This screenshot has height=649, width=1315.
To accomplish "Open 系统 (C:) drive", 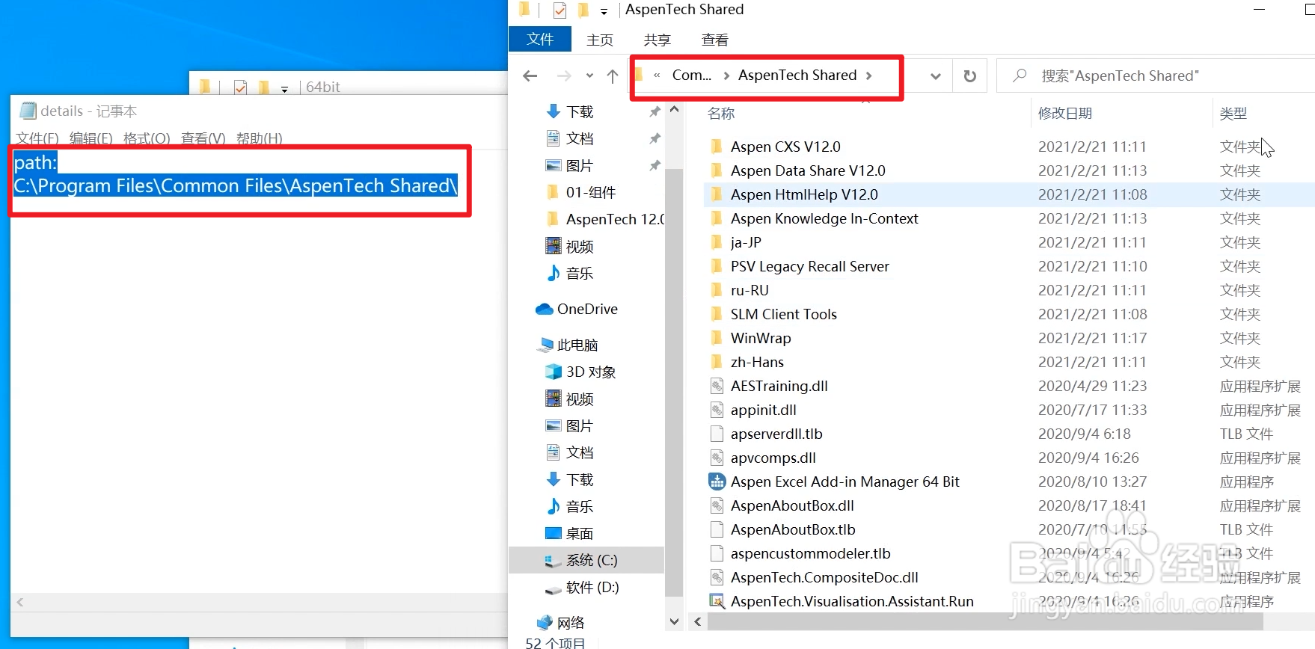I will [591, 560].
